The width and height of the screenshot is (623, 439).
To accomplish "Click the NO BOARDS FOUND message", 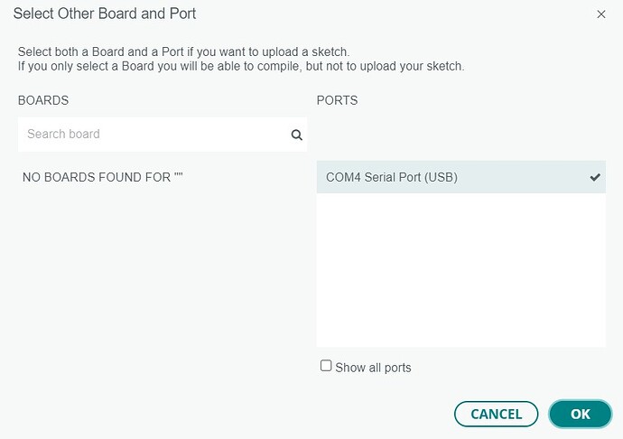I will (x=103, y=177).
